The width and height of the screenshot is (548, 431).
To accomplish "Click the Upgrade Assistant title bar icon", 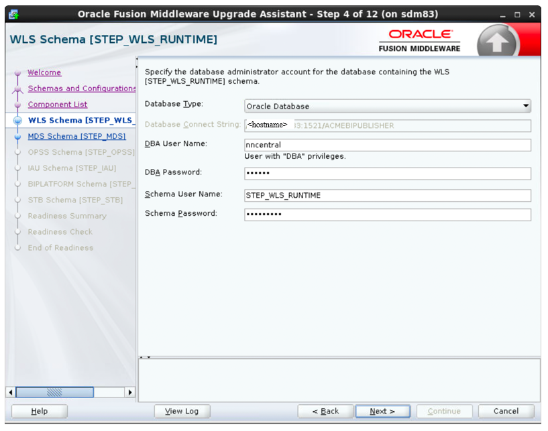I will pos(13,14).
